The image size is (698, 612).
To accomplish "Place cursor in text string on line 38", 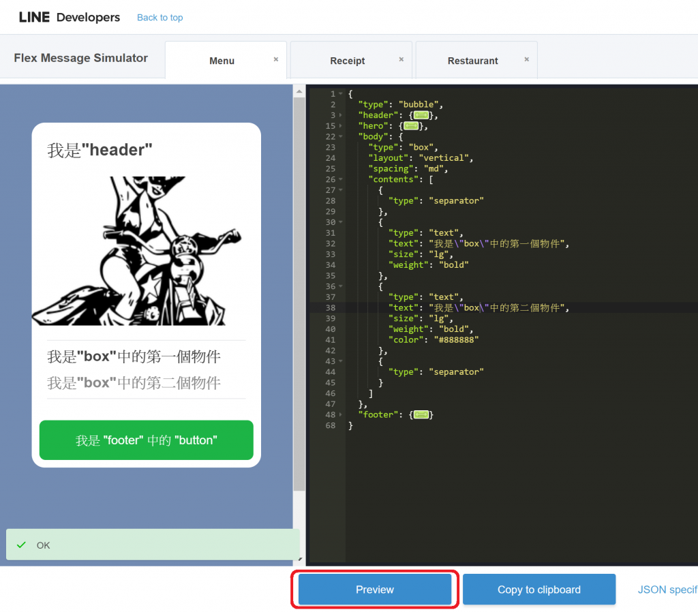I will (497, 307).
